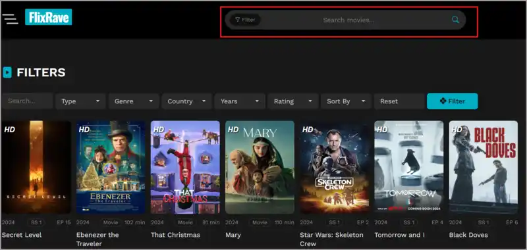Viewport: 527px width, 250px height.
Task: Click the FILTERS heading play icon
Action: [7, 72]
